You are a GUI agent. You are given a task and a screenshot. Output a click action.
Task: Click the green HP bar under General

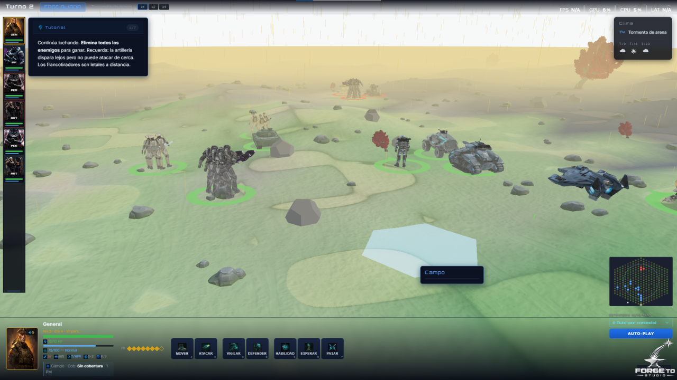pos(78,336)
